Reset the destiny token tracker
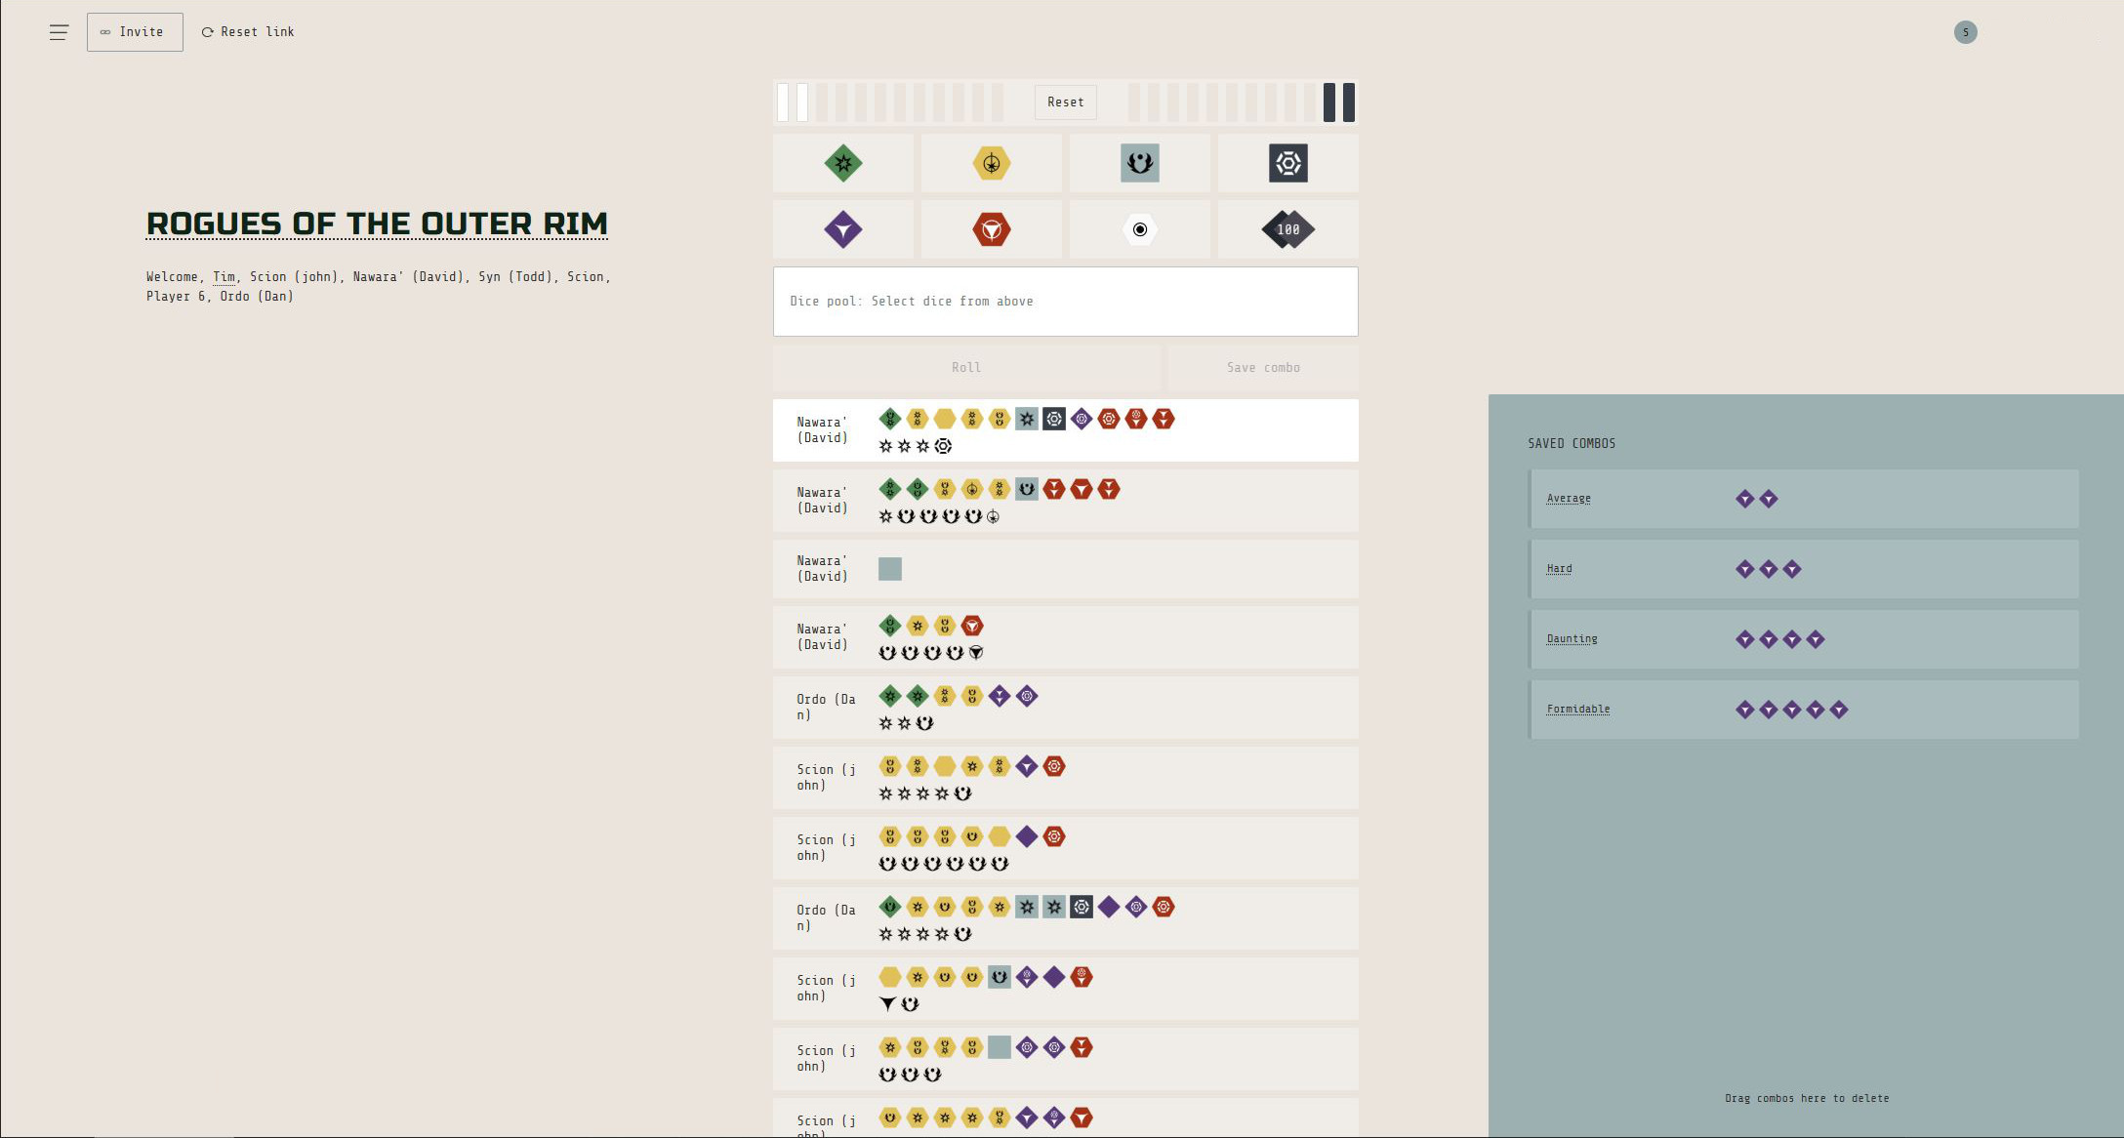Image resolution: width=2124 pixels, height=1138 pixels. [1065, 102]
